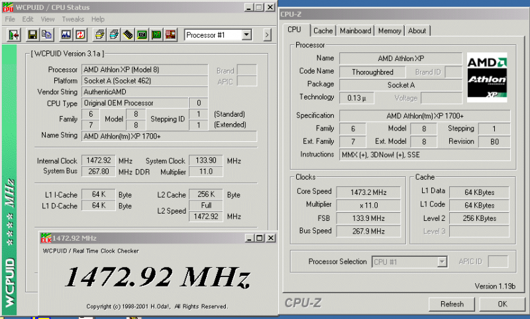Click the L1 I-Cache value 64 K
The width and height of the screenshot is (530, 319).
tap(98, 194)
